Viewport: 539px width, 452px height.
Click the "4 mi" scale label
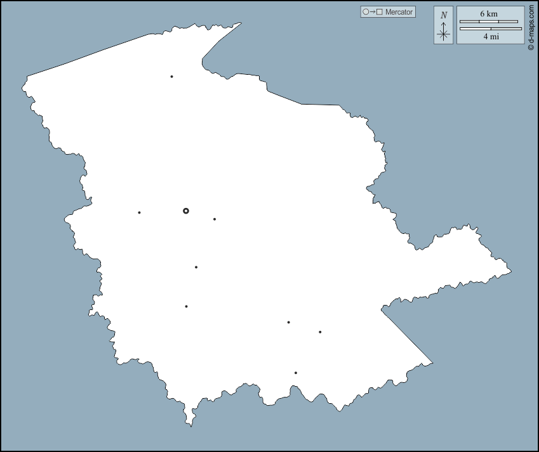pos(490,37)
